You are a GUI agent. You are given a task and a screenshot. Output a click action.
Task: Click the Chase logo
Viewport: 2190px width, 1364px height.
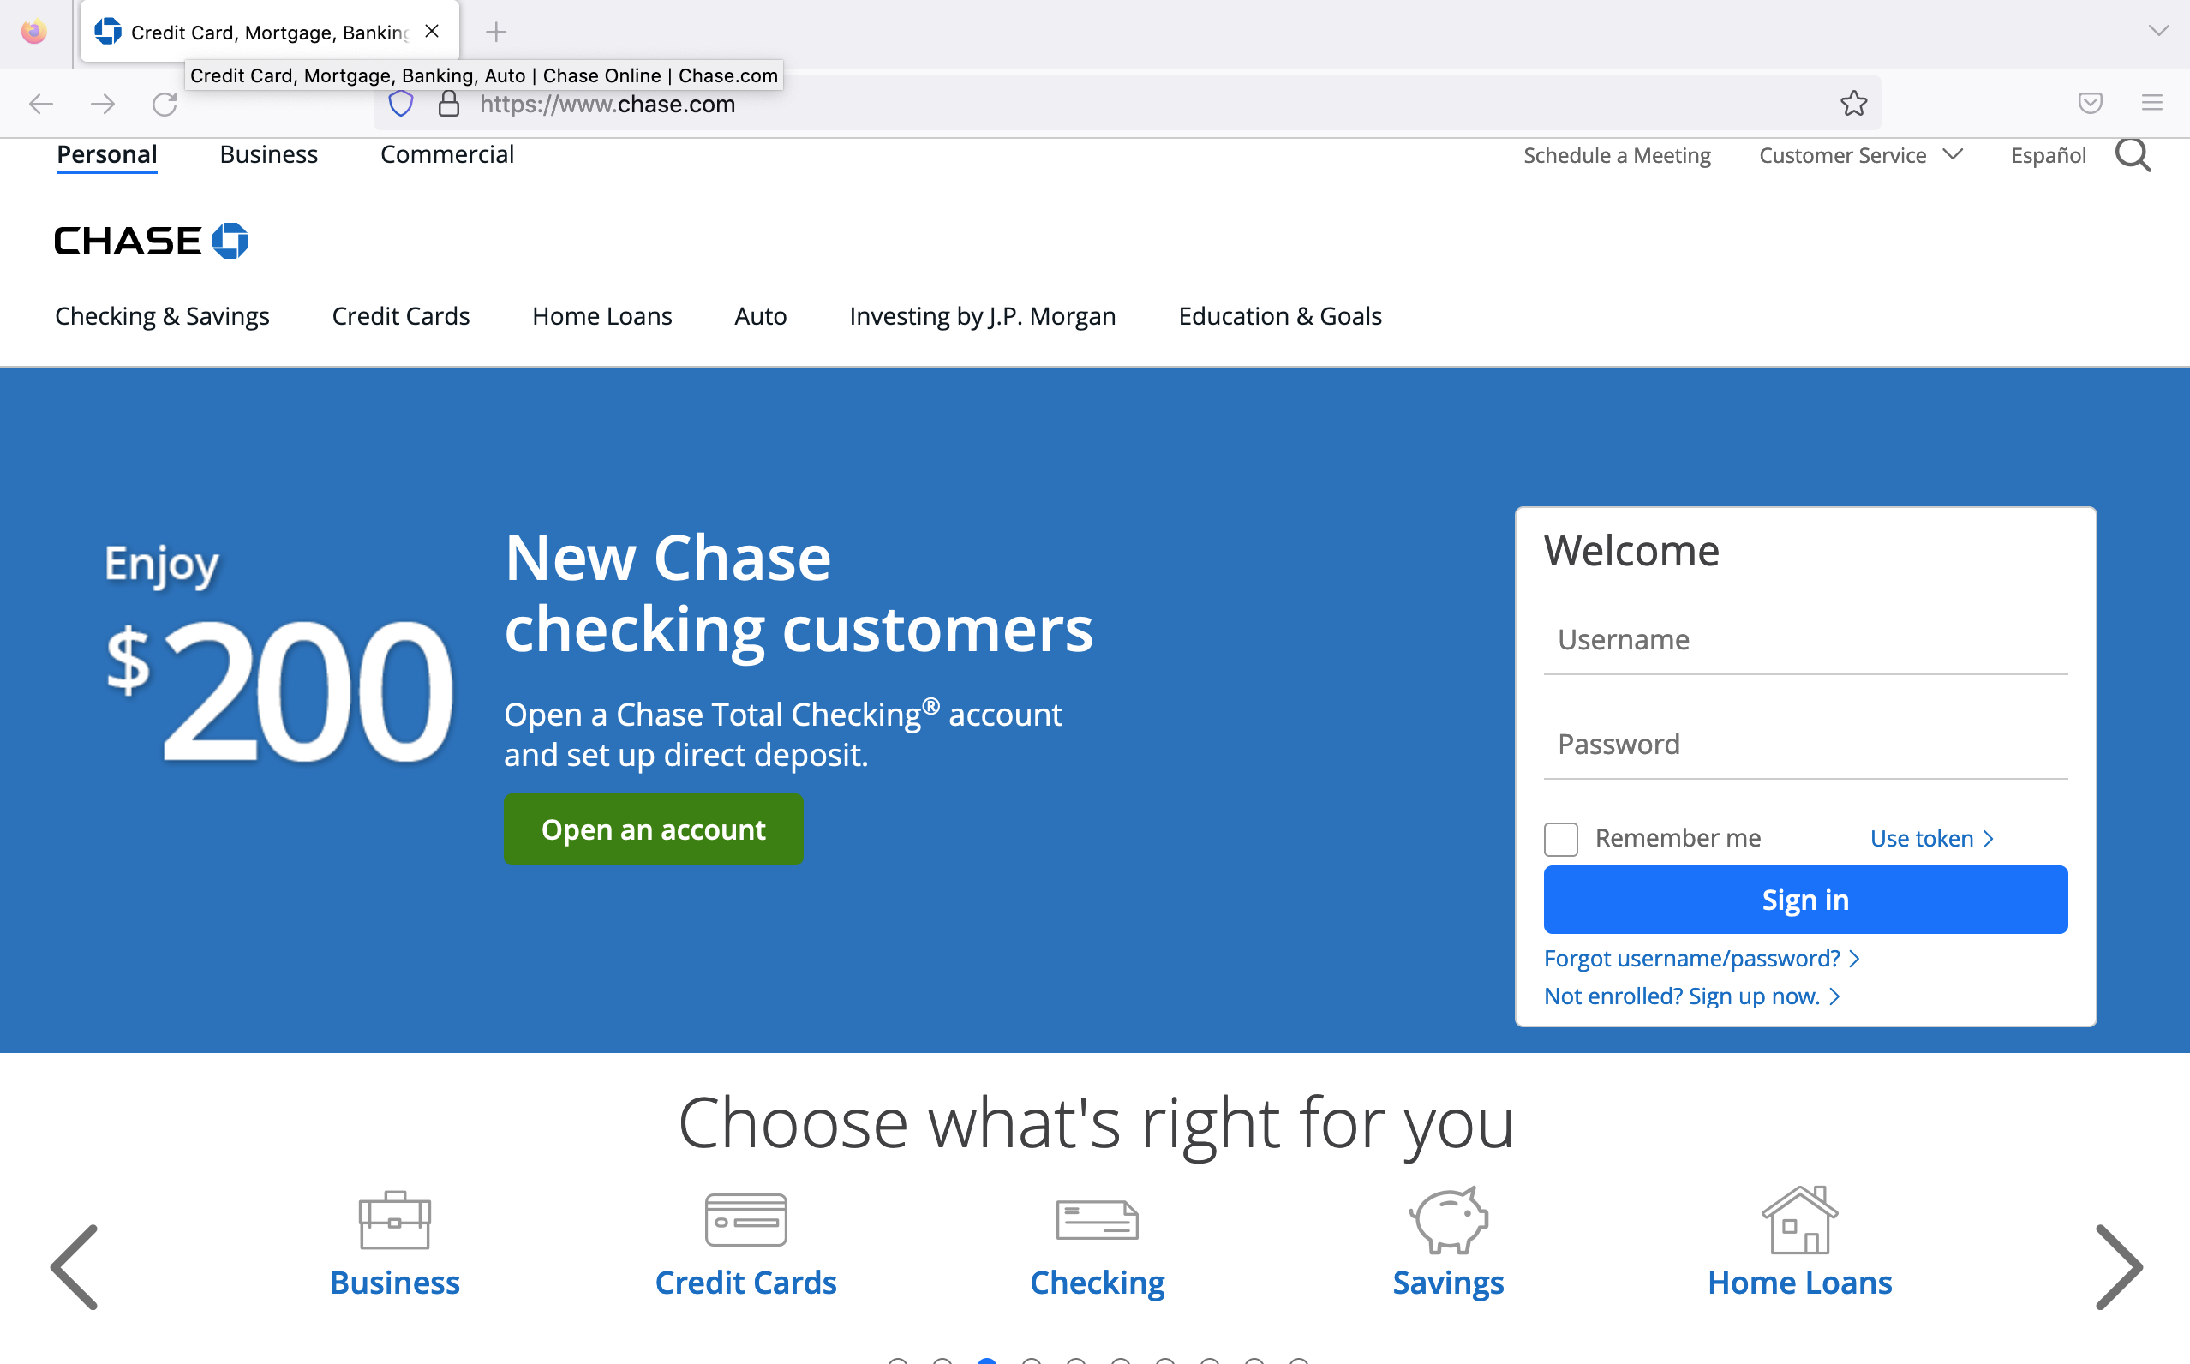(x=152, y=241)
